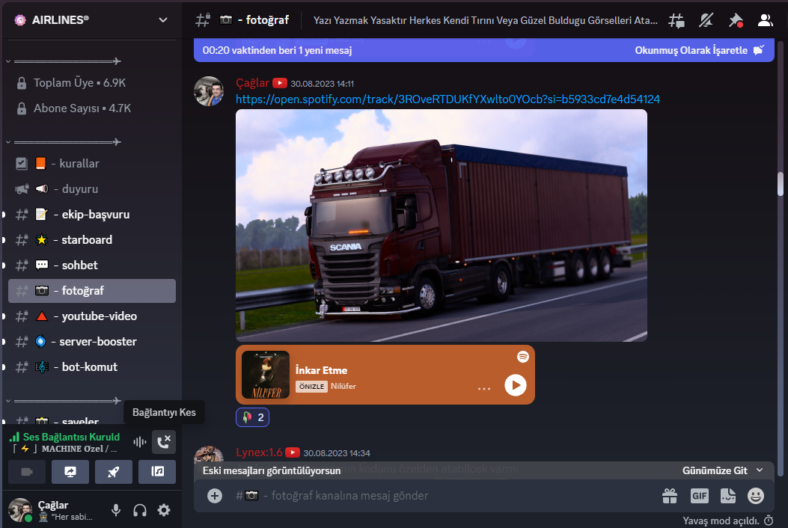788x528 pixels.
Task: Open notification settings bell in header
Action: 706,21
